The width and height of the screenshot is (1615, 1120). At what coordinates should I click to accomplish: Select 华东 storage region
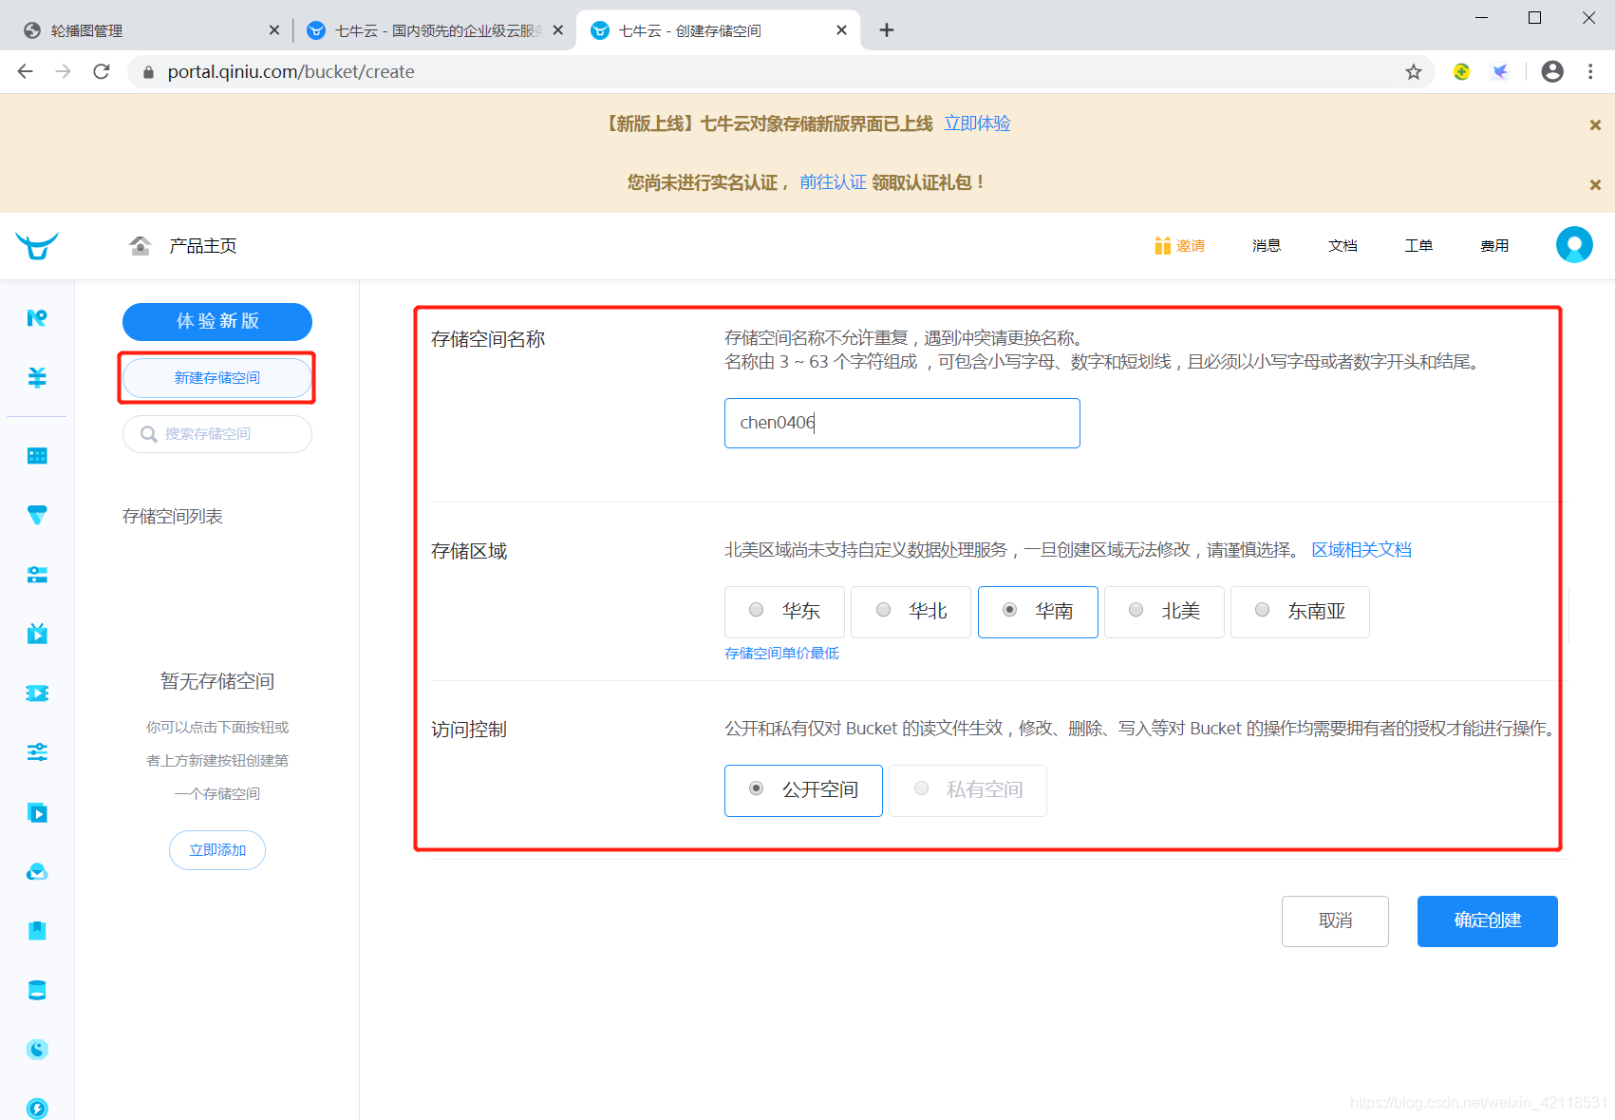tap(784, 612)
